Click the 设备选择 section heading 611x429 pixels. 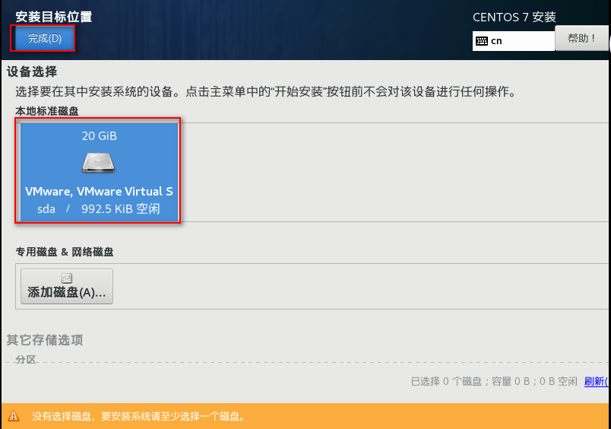point(32,71)
